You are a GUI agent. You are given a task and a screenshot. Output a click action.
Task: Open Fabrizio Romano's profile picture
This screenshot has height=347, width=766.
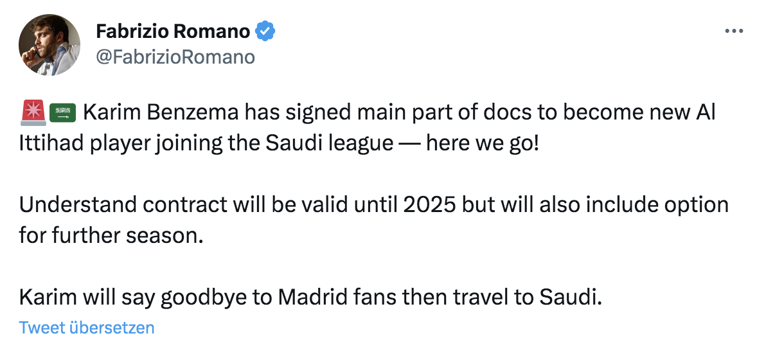coord(49,45)
